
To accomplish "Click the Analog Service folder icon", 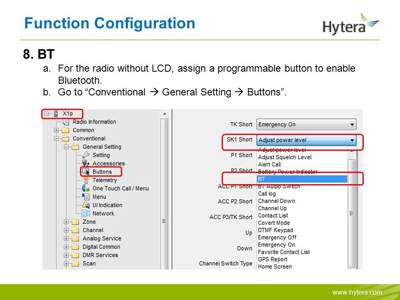I will coord(75,238).
